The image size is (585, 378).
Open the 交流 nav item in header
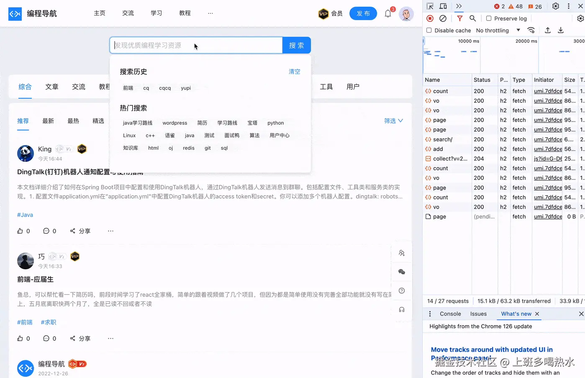128,13
